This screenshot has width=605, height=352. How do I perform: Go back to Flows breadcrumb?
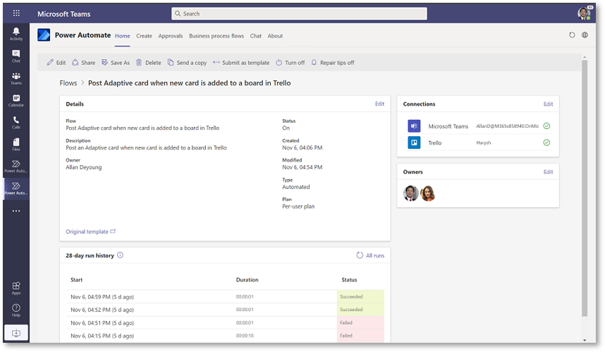[68, 83]
